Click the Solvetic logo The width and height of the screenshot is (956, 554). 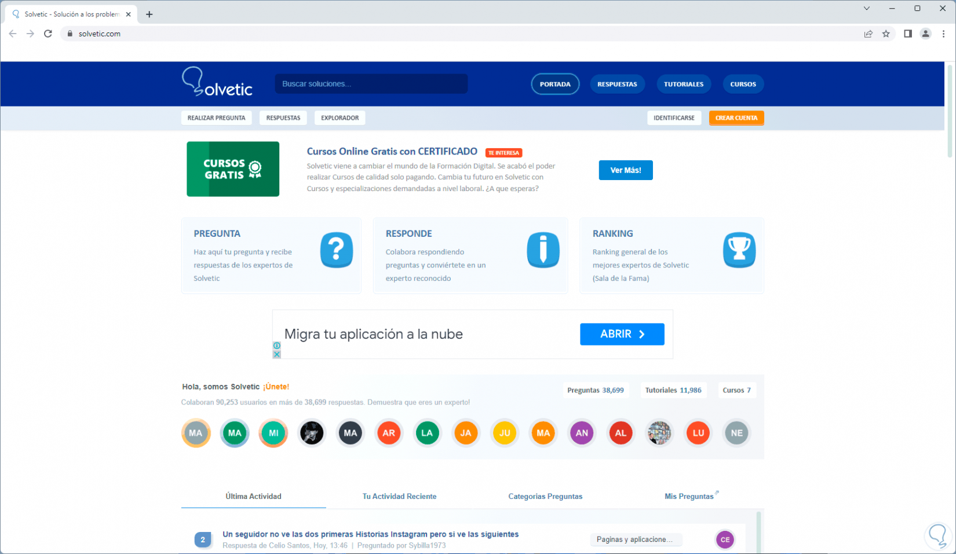click(x=217, y=82)
